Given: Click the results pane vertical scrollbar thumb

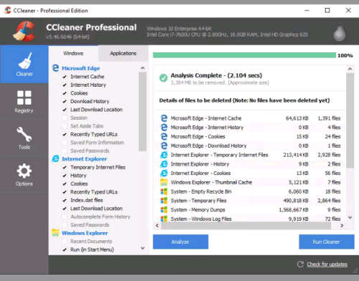Looking at the screenshot, I should point(350,120).
